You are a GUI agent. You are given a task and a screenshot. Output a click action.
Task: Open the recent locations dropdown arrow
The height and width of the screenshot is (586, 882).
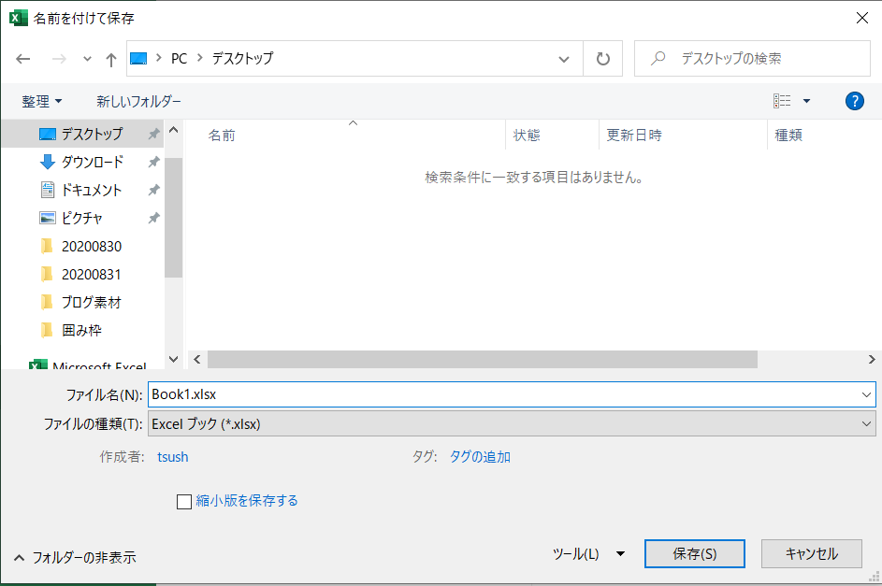pos(87,59)
